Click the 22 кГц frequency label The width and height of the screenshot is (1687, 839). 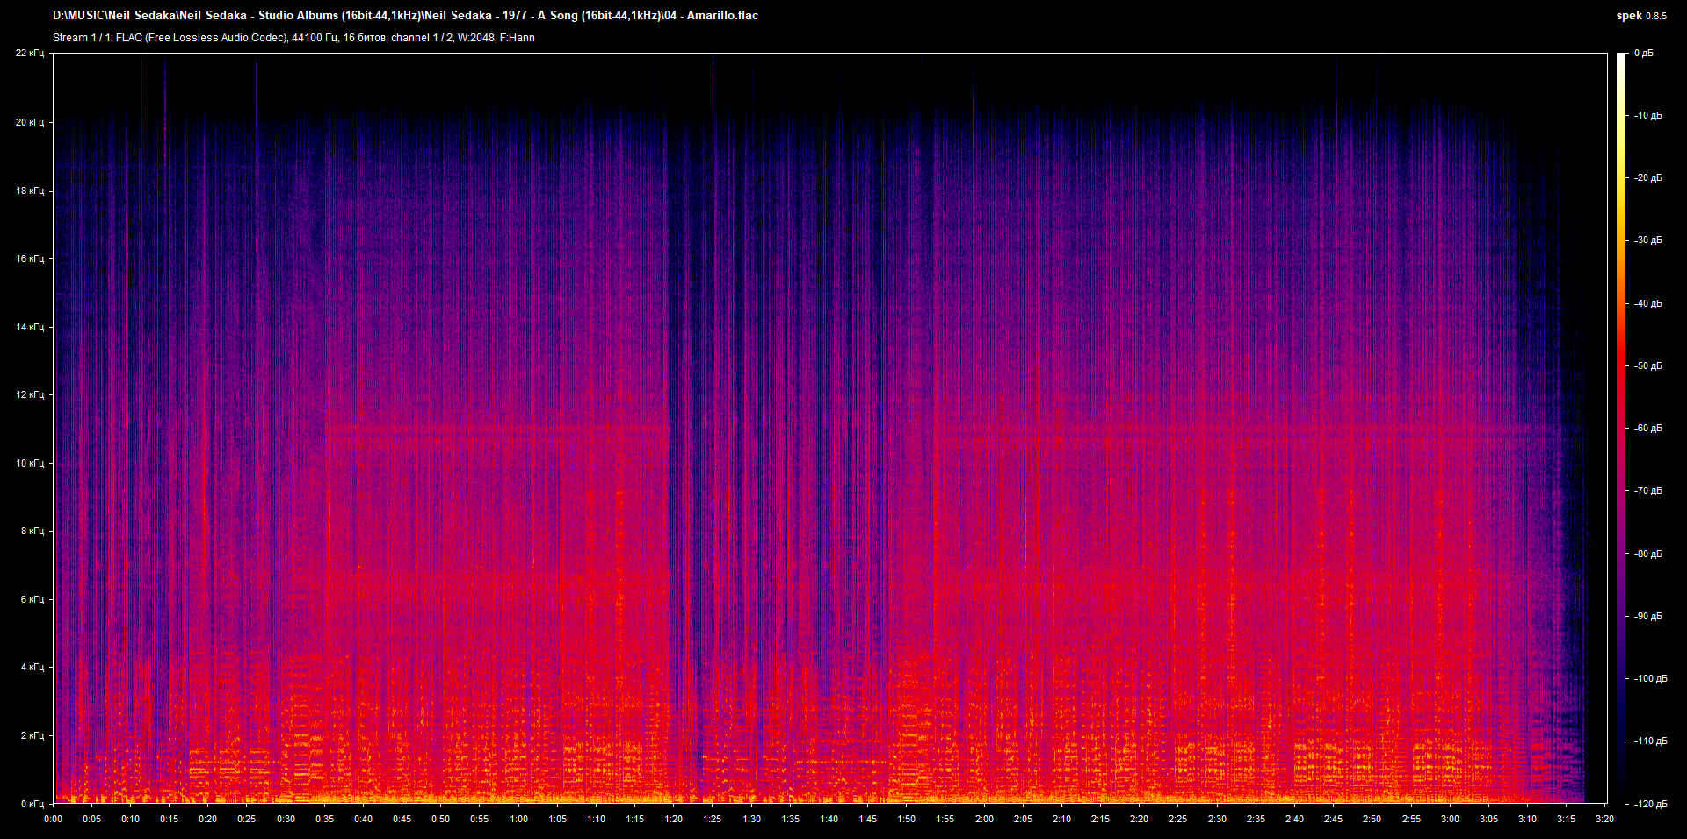(30, 53)
